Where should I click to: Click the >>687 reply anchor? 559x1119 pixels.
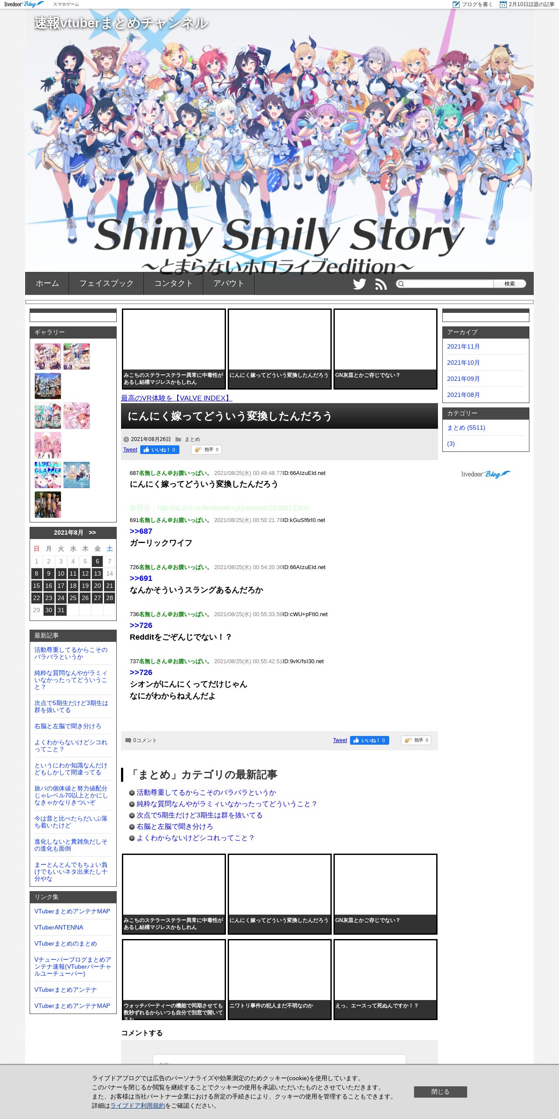(141, 531)
